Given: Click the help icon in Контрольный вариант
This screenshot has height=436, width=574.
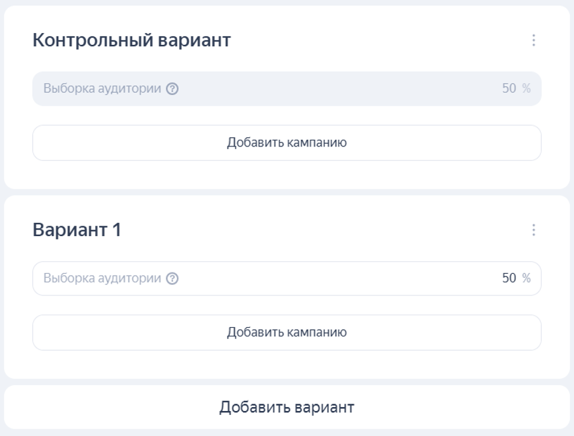Looking at the screenshot, I should click(x=172, y=88).
